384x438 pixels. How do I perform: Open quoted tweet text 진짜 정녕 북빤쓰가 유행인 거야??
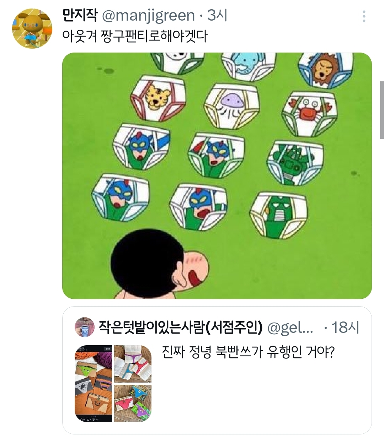248,352
